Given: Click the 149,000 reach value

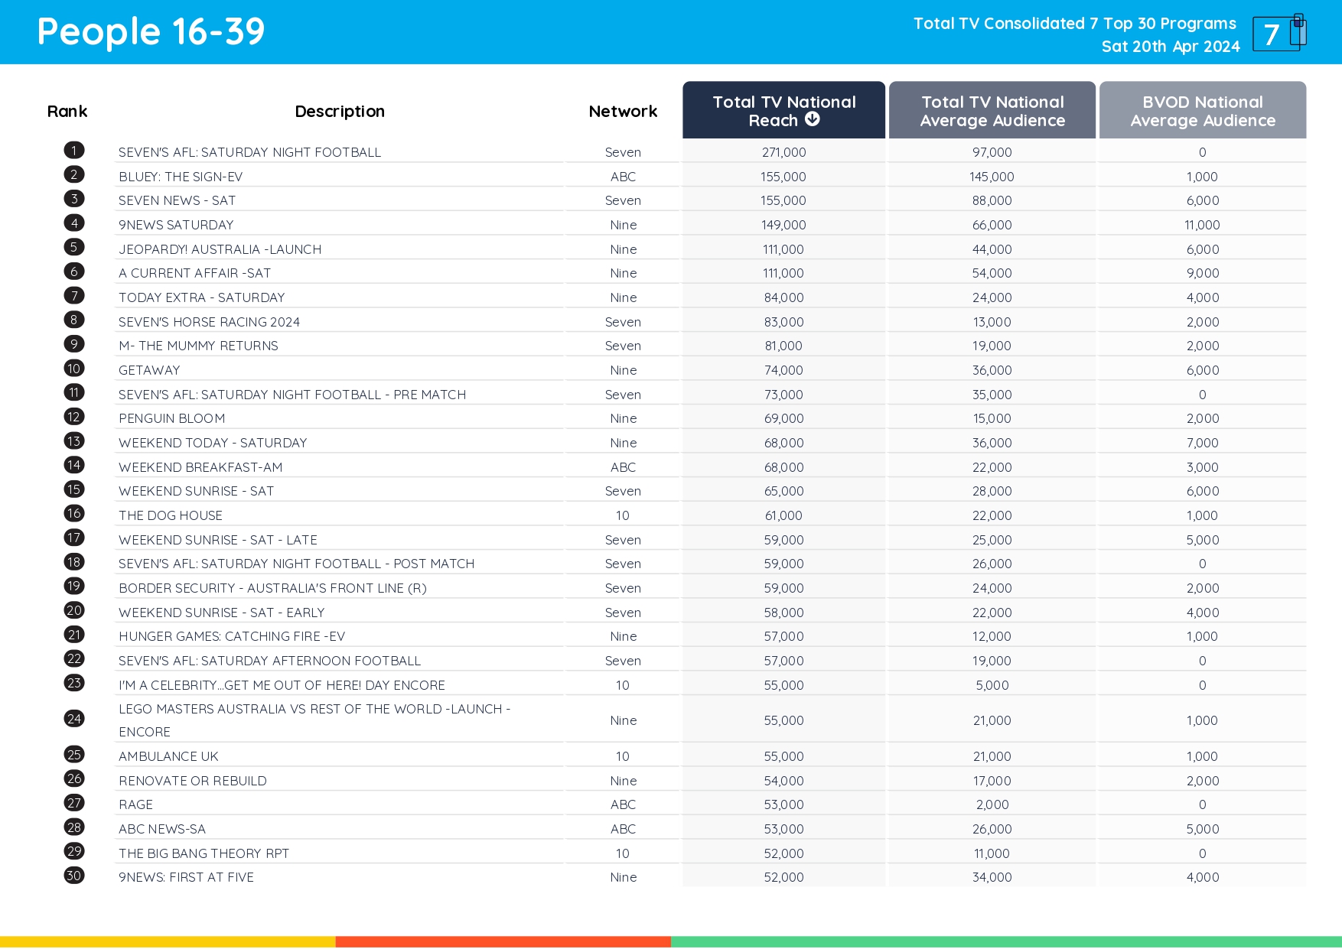Looking at the screenshot, I should (x=783, y=226).
